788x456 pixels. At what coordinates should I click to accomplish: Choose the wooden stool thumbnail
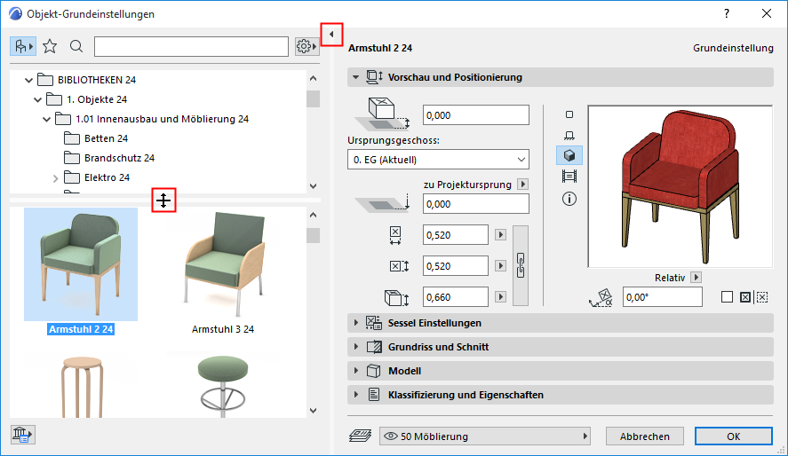click(x=83, y=385)
